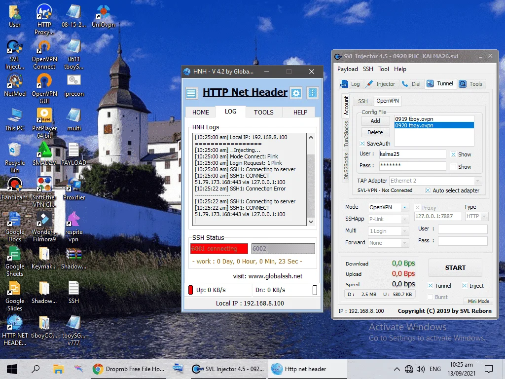This screenshot has width=505, height=379.
Task: Open OpenVPN Connect desktop icon
Action: point(44,54)
